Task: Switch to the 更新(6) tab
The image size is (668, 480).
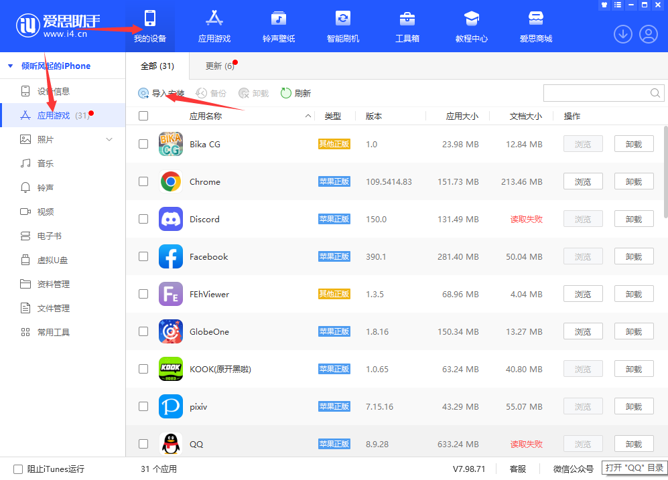Action: coord(221,66)
